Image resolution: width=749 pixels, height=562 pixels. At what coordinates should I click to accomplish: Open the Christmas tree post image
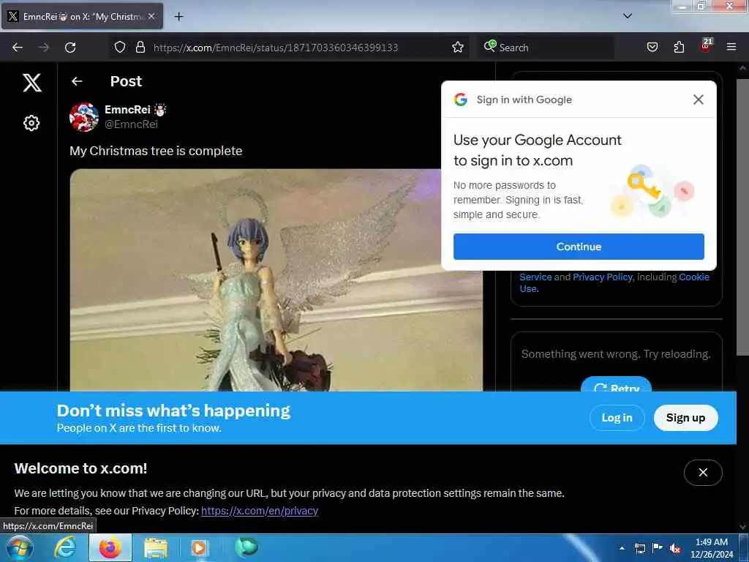click(x=276, y=280)
